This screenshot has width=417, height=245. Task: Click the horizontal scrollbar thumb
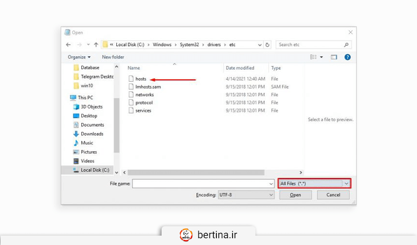tap(196, 173)
